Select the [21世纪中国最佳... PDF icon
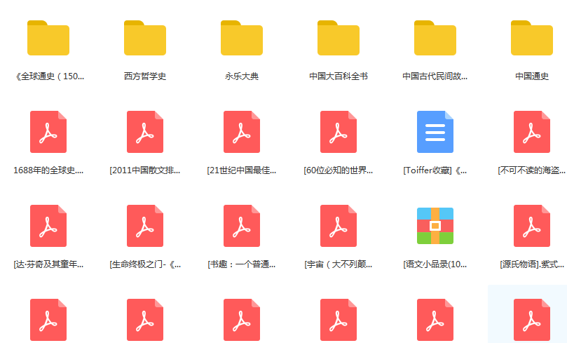This screenshot has width=567, height=343. [x=242, y=132]
